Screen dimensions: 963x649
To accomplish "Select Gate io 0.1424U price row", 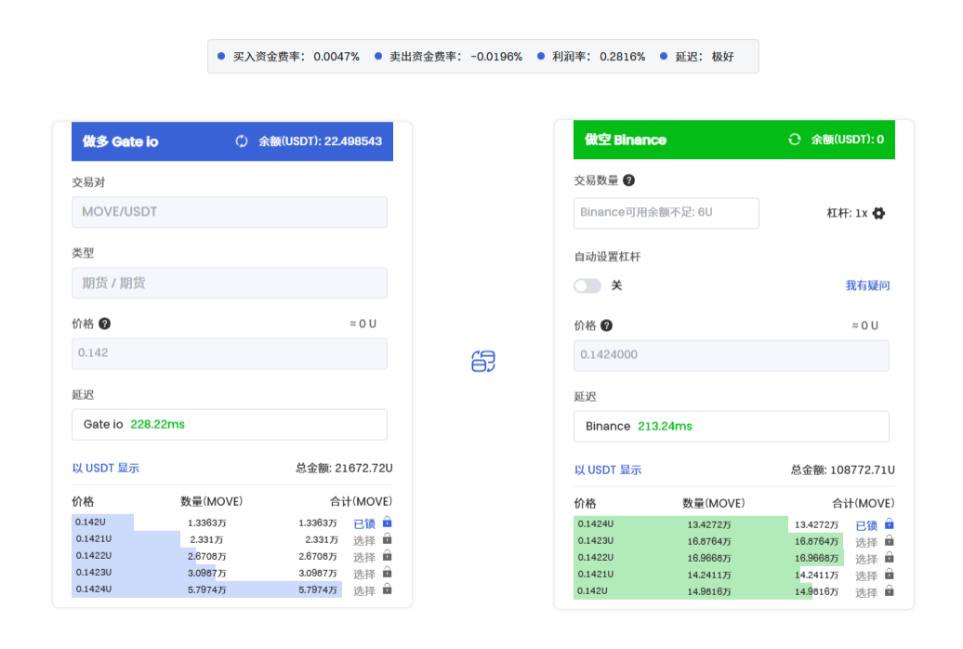I will point(364,590).
